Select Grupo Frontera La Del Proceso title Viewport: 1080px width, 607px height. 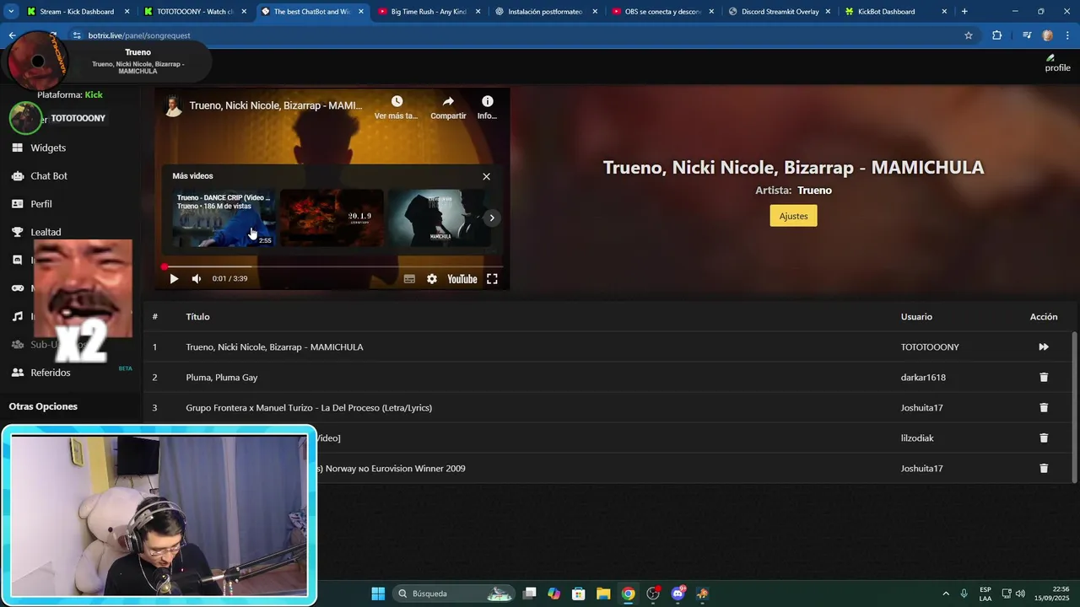[309, 407]
